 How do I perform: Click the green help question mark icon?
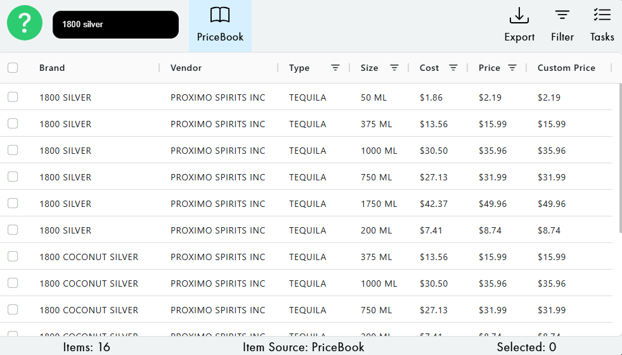pos(24,23)
